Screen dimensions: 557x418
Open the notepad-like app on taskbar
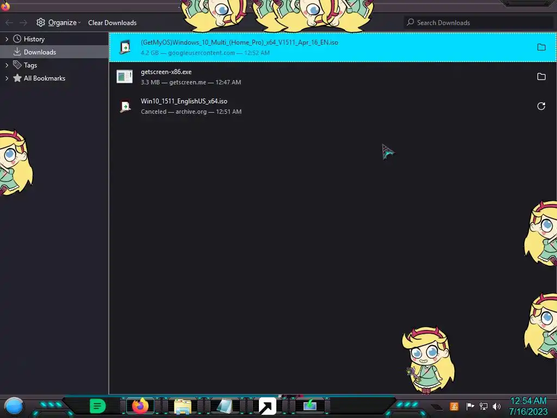pyautogui.click(x=225, y=406)
